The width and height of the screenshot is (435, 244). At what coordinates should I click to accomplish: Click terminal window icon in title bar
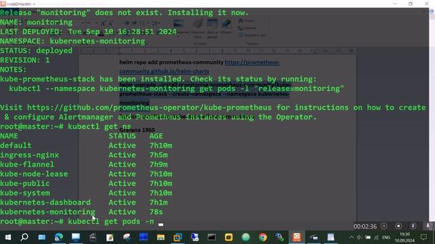3,4
